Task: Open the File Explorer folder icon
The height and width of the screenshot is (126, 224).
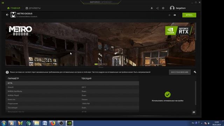Action: pos(36,123)
